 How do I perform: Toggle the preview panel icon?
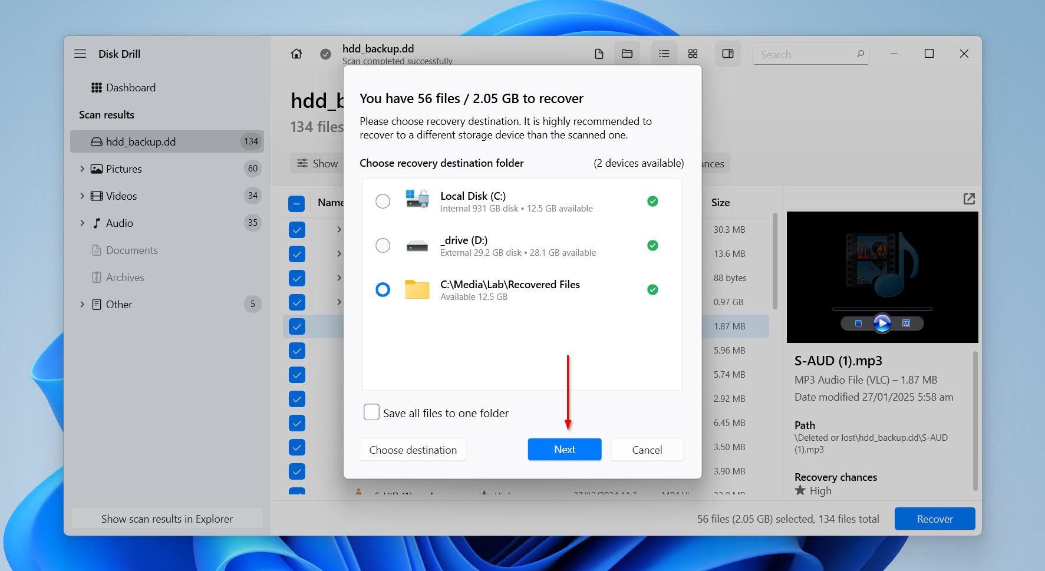(728, 54)
